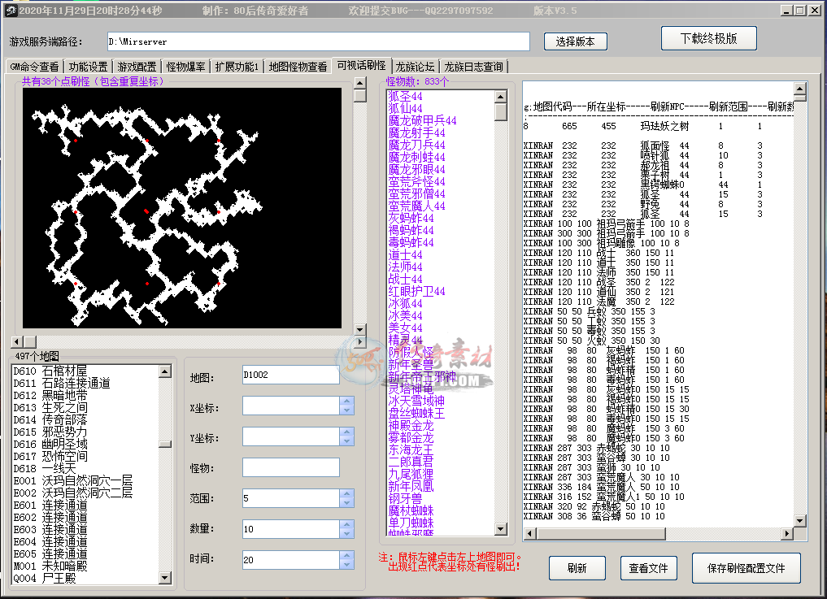Open the GM命令查看 tab
The image size is (827, 599).
tap(34, 67)
